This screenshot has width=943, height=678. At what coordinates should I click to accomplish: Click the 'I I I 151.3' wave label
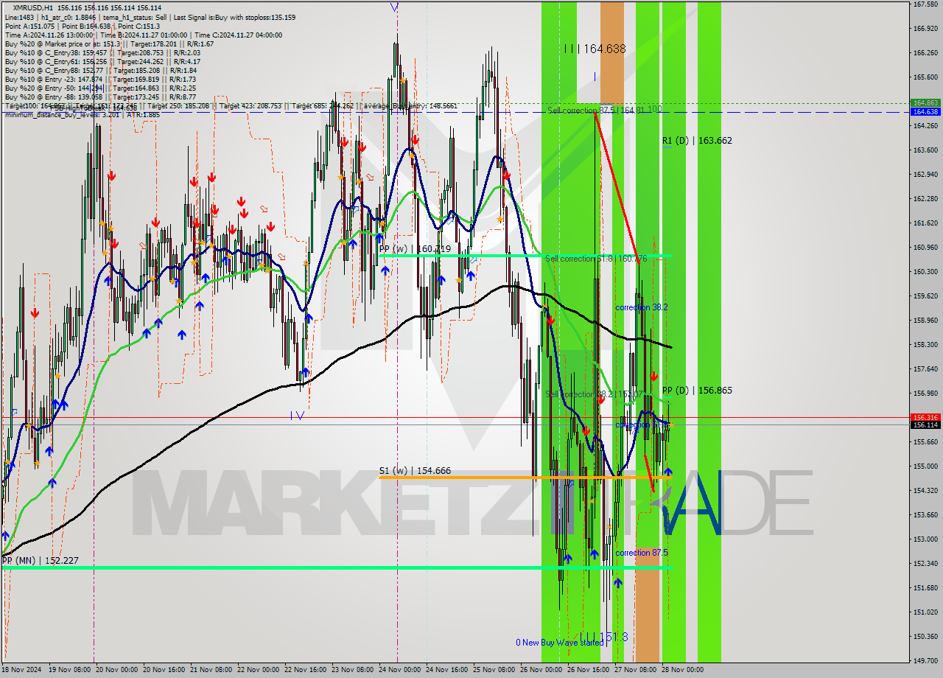click(603, 636)
